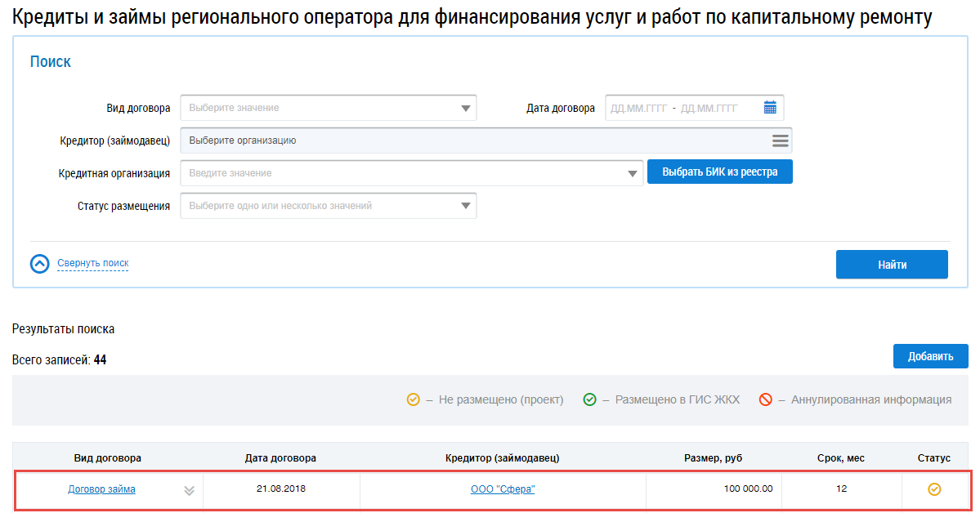This screenshot has width=980, height=513.
Task: Click the green 'Размещено в ГИС ЖКХ' legend icon
Action: coord(589,400)
